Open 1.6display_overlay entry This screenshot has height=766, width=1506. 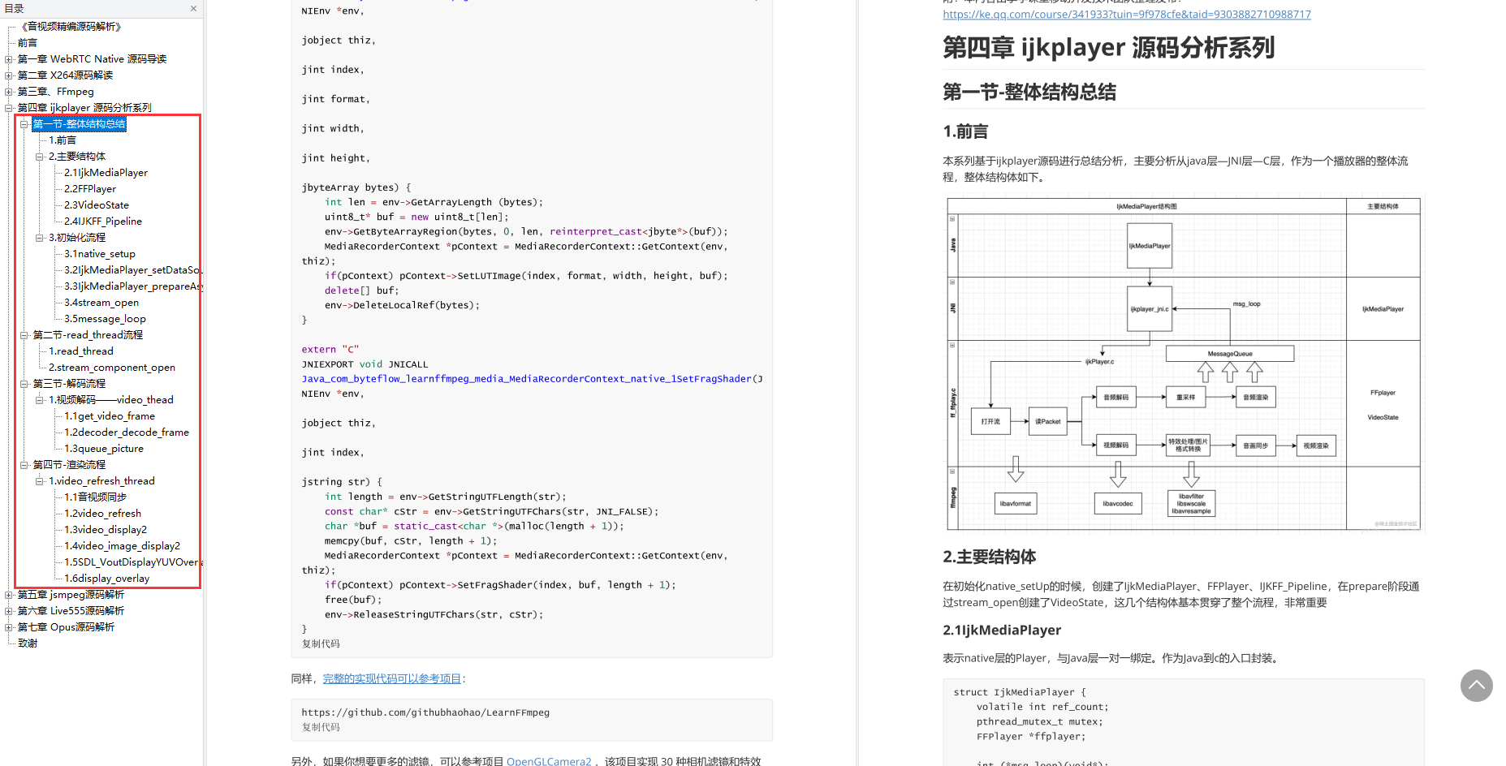[x=107, y=579]
